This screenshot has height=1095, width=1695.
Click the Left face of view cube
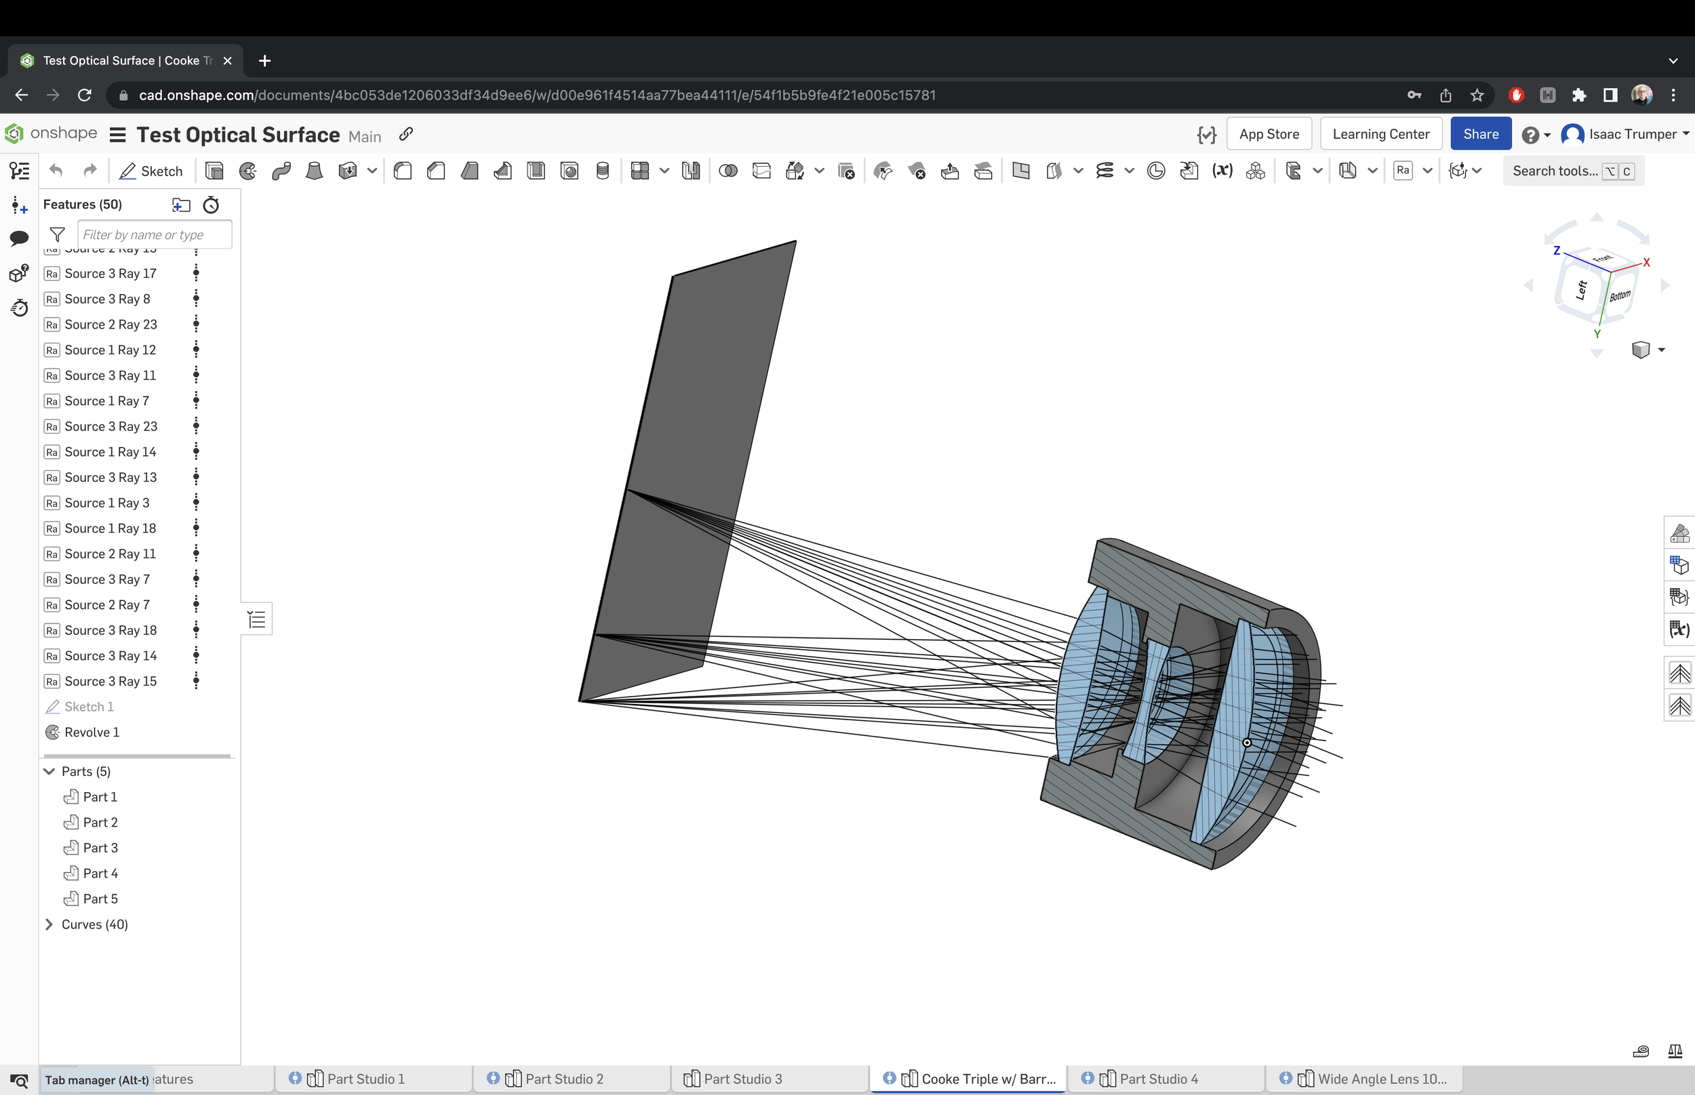pos(1581,289)
